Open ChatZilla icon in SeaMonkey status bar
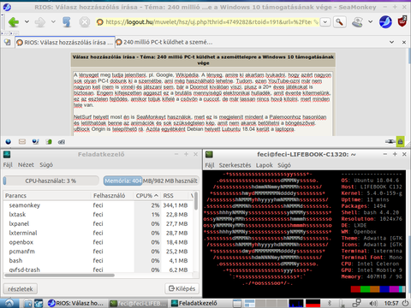This screenshot has height=308, width=411. tap(62, 141)
